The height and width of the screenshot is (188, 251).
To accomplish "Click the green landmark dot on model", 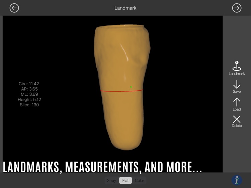I will coord(131,87).
